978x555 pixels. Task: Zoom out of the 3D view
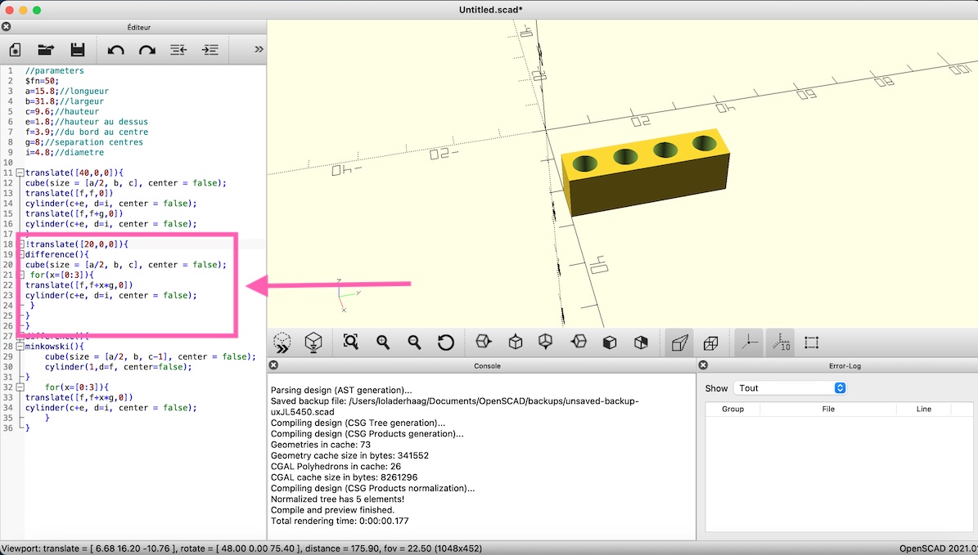[414, 342]
